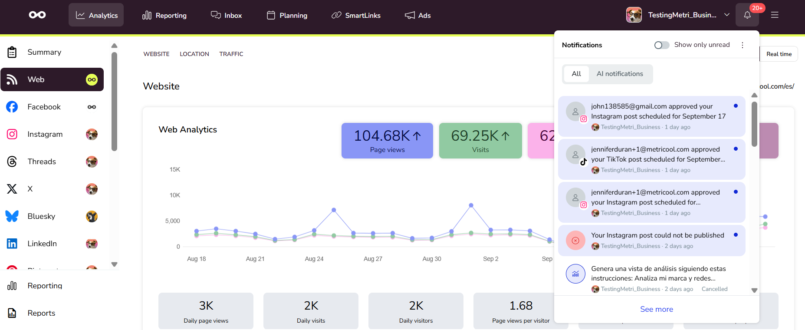The width and height of the screenshot is (805, 330).
Task: Click the Metricool infinity logo
Action: 37,15
